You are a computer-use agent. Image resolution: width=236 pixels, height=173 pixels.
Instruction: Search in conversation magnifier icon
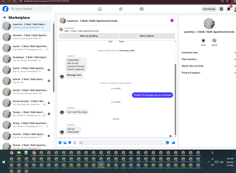click(214, 41)
